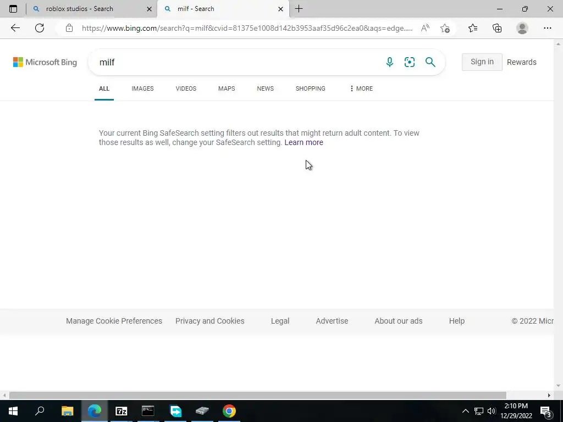The image size is (563, 422).
Task: Close the roblox studios search tab
Action: (150, 9)
